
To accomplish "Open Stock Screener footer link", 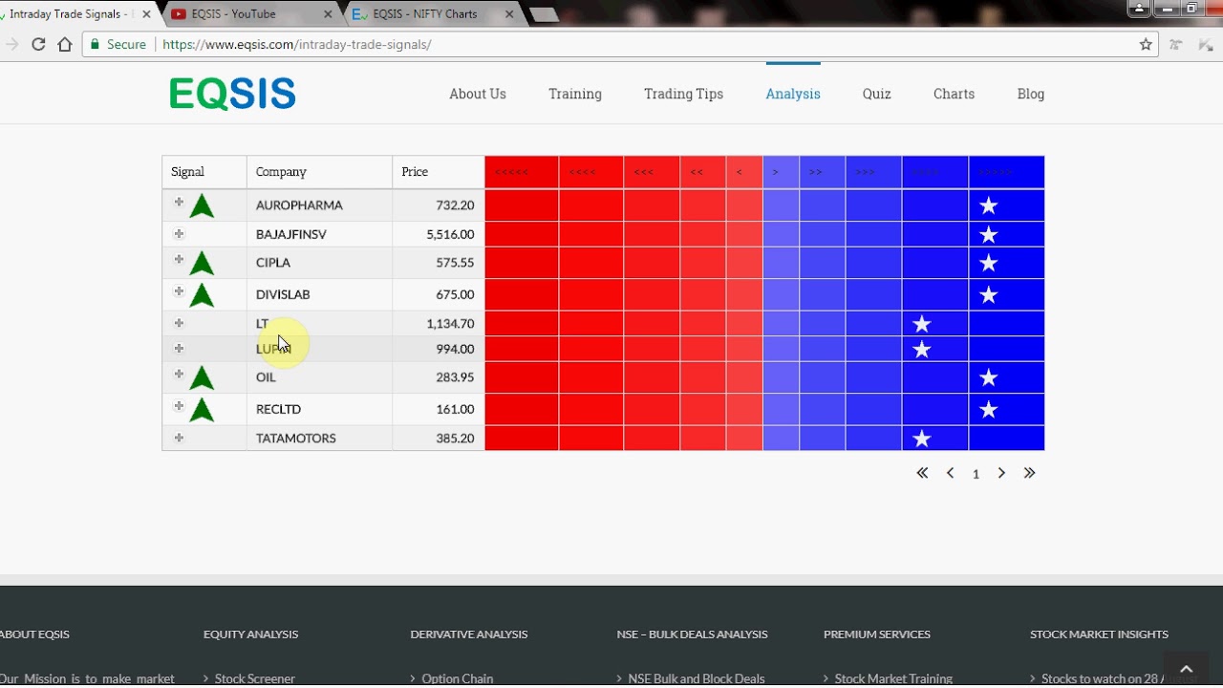I will tap(255, 678).
